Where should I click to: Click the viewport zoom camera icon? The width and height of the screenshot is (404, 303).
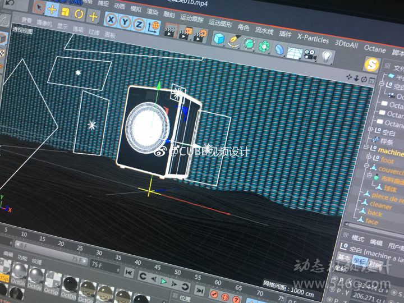[357, 78]
